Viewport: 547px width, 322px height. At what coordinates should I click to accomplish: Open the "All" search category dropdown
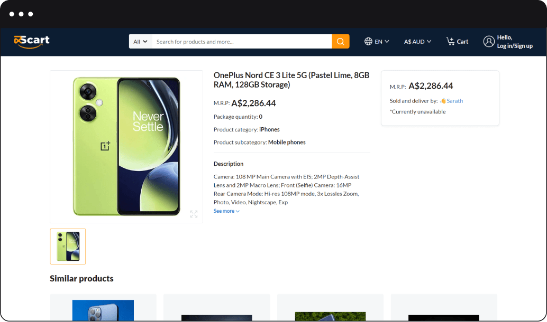tap(140, 41)
